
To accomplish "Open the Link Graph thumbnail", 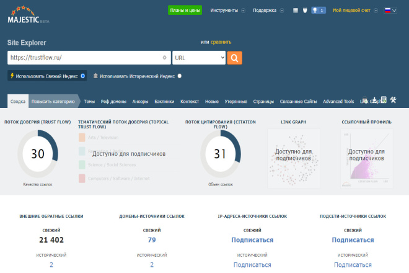I will 294,158.
